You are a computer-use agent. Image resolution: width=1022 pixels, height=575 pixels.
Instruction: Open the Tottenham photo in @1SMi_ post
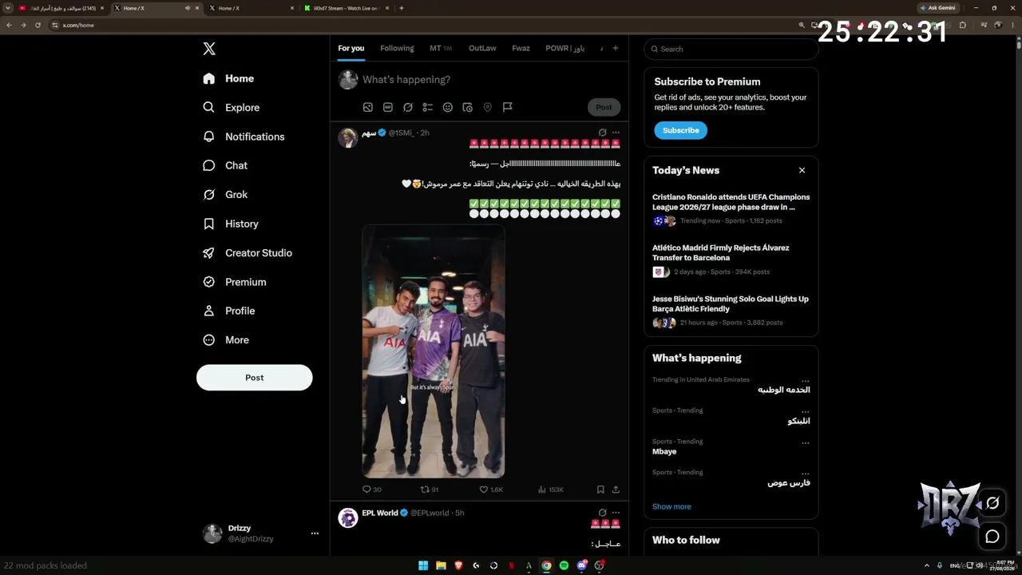click(x=434, y=351)
